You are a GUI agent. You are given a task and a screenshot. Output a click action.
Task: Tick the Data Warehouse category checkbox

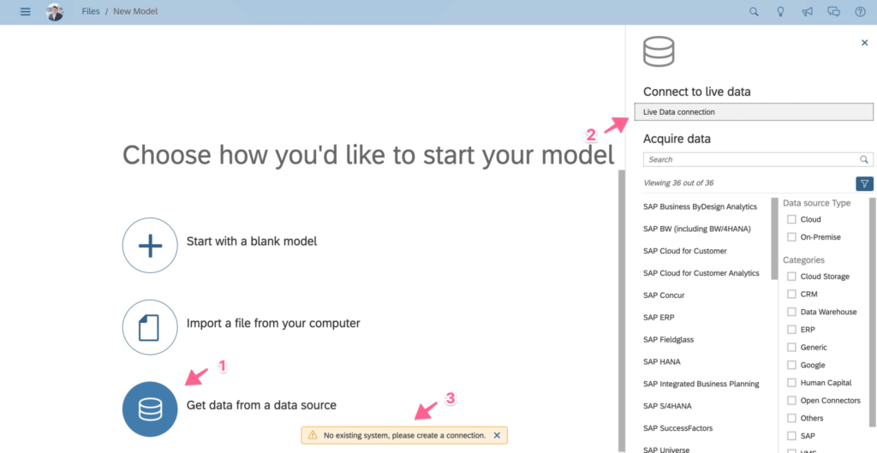point(792,312)
